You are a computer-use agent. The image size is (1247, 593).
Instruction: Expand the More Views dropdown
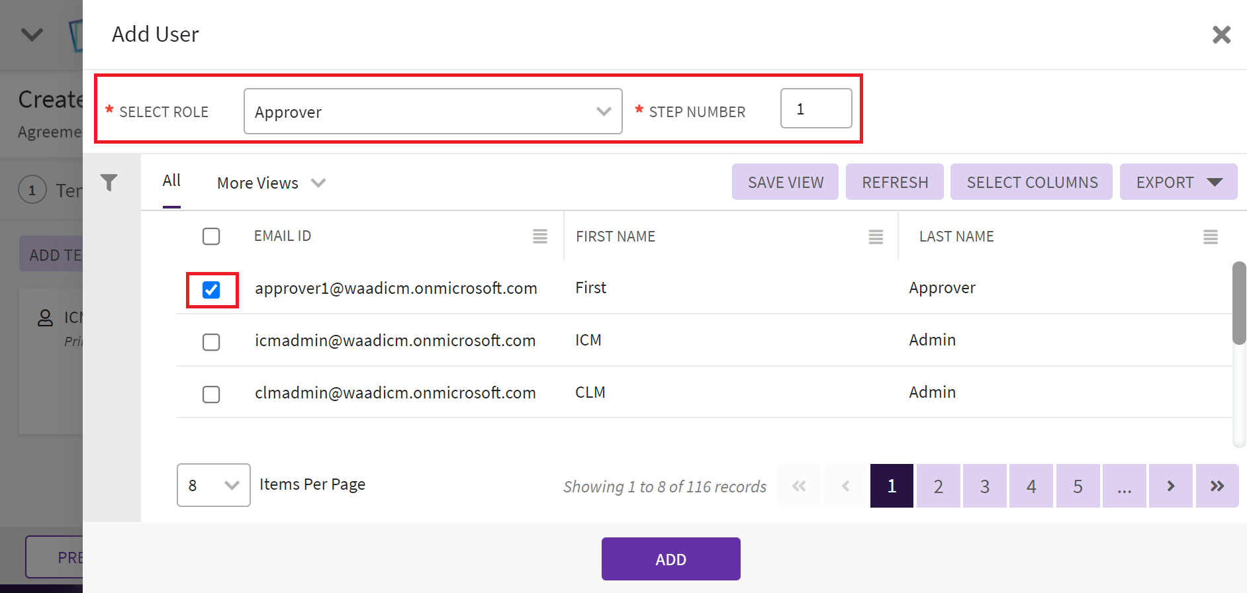pos(271,183)
